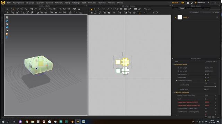The height and width of the screenshot is (124, 222).
Task: Open the Script menu
Action: click(x=84, y=3)
